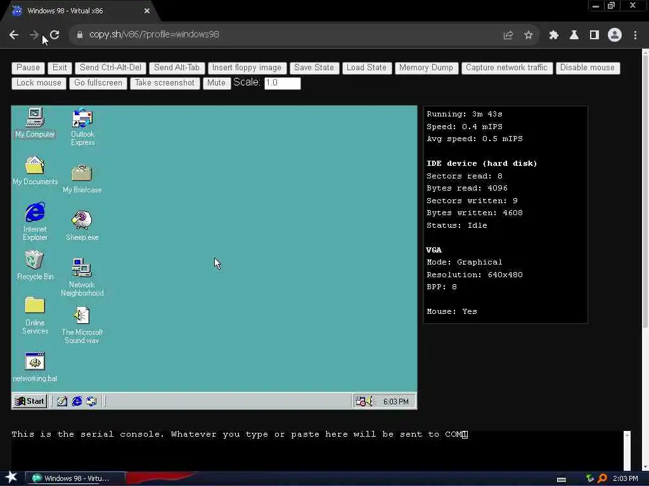Open the browser profile avatar

coord(615,35)
